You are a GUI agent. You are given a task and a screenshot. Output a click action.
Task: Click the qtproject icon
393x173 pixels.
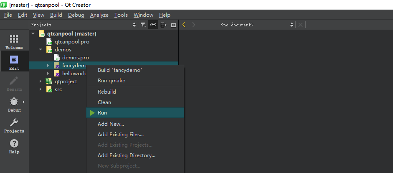pos(48,81)
